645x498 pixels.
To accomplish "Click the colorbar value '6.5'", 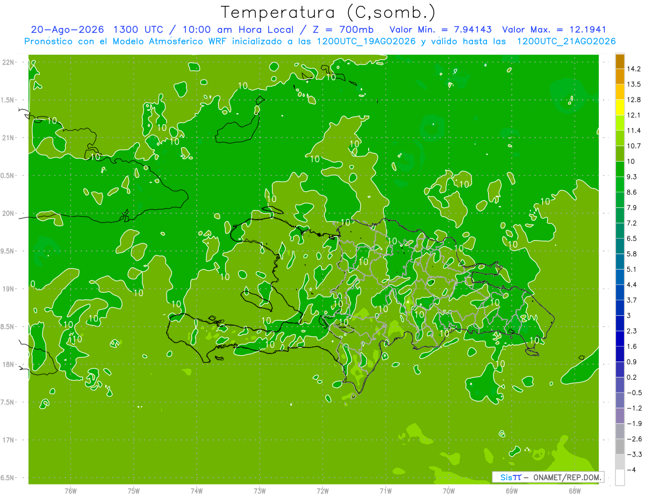I will [632, 239].
